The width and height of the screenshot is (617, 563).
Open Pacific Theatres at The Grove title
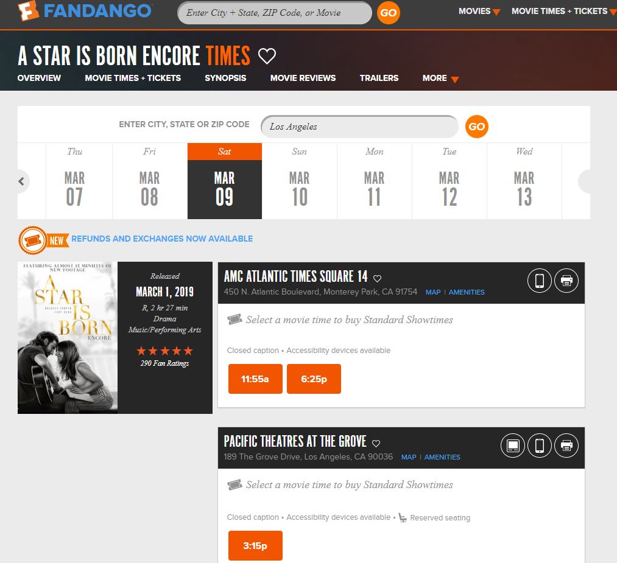[x=295, y=441]
